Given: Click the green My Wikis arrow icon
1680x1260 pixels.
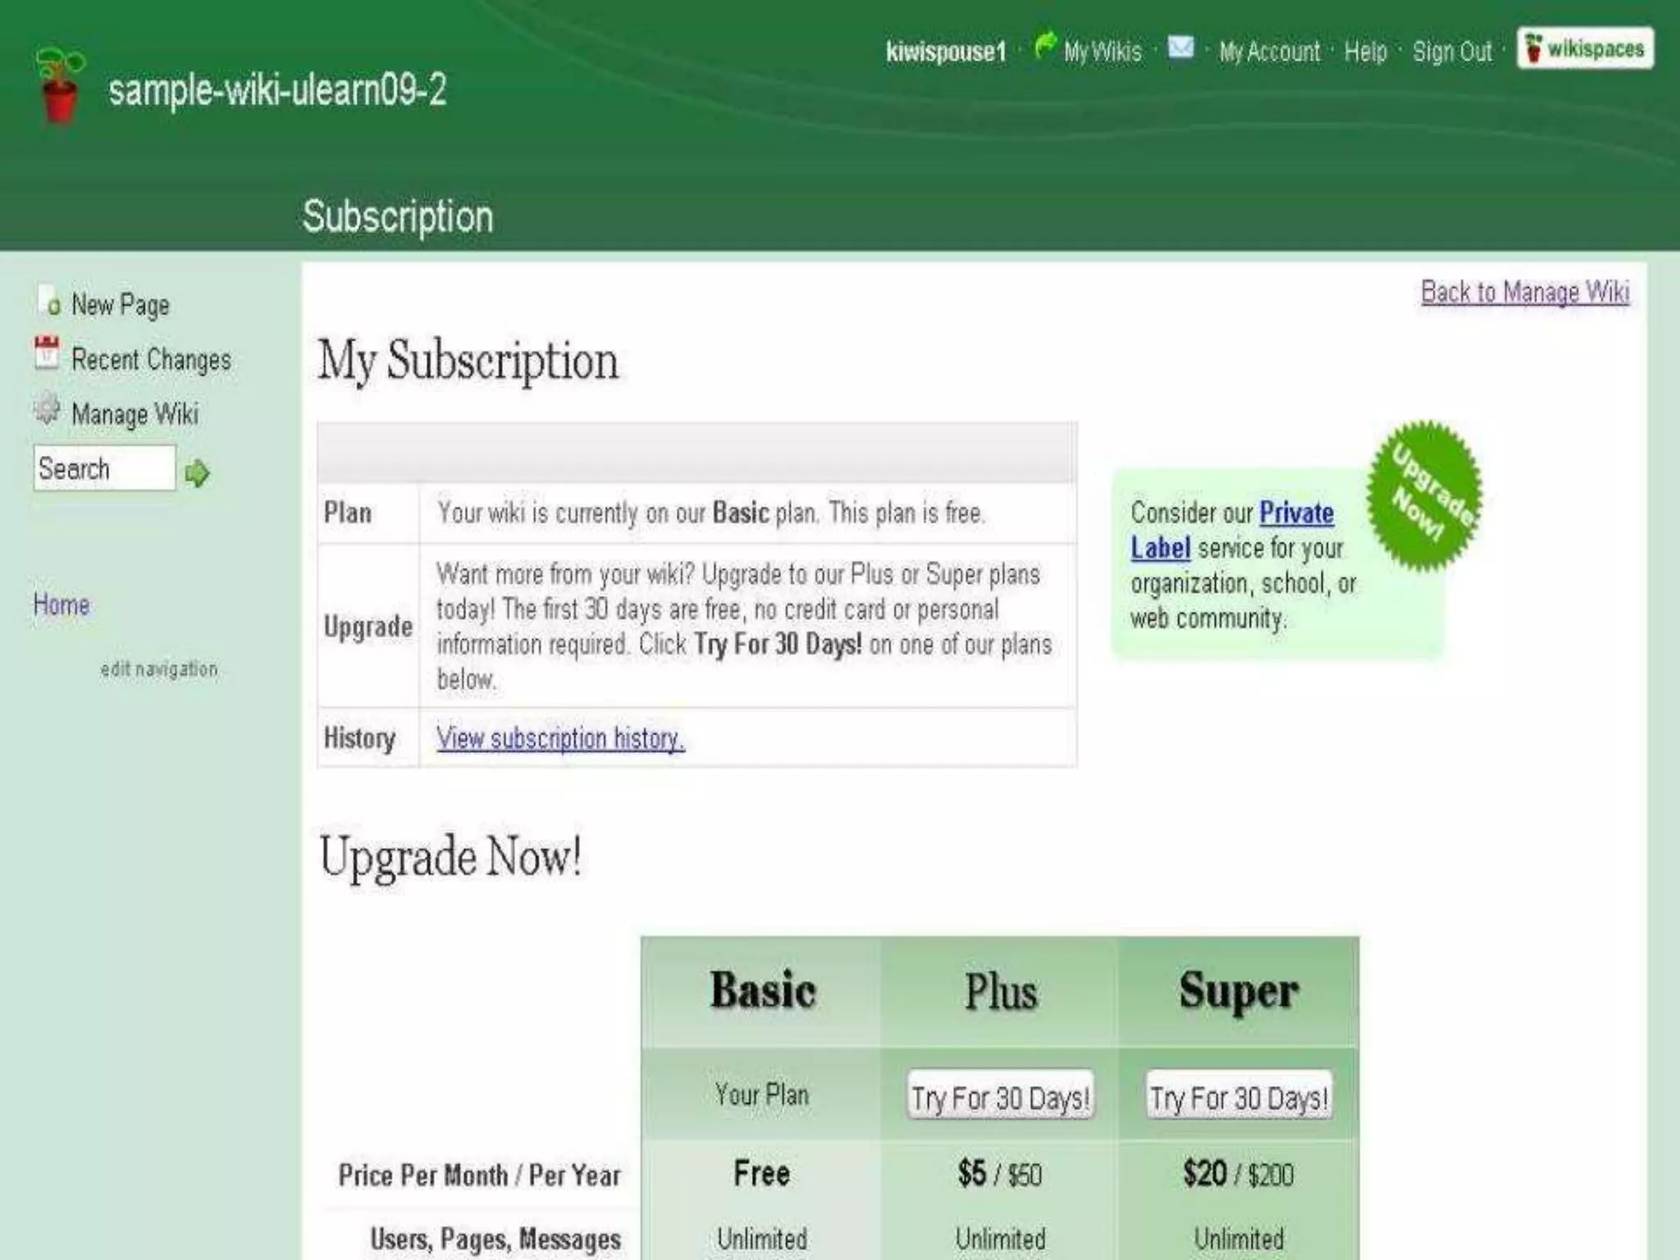Looking at the screenshot, I should [x=1044, y=46].
